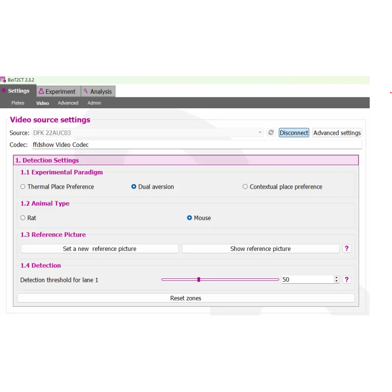The image size is (392, 392).
Task: Open help for the Reference Picture section
Action: [x=347, y=248]
